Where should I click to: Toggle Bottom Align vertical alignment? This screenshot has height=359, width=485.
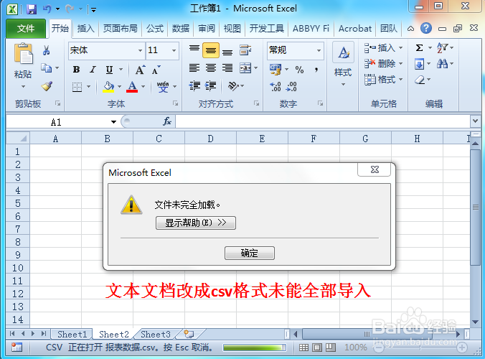pyautogui.click(x=227, y=50)
